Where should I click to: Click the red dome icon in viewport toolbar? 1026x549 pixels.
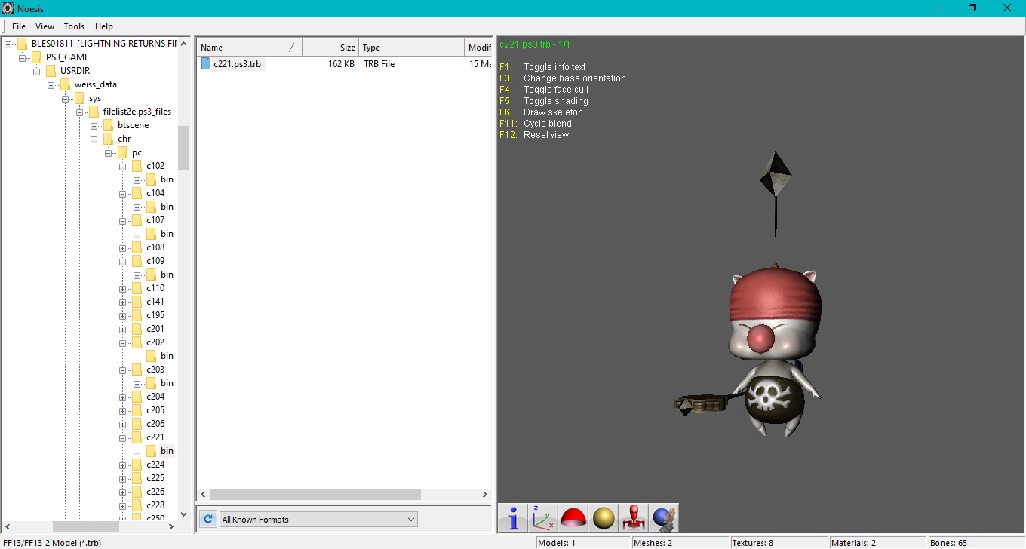(x=573, y=518)
